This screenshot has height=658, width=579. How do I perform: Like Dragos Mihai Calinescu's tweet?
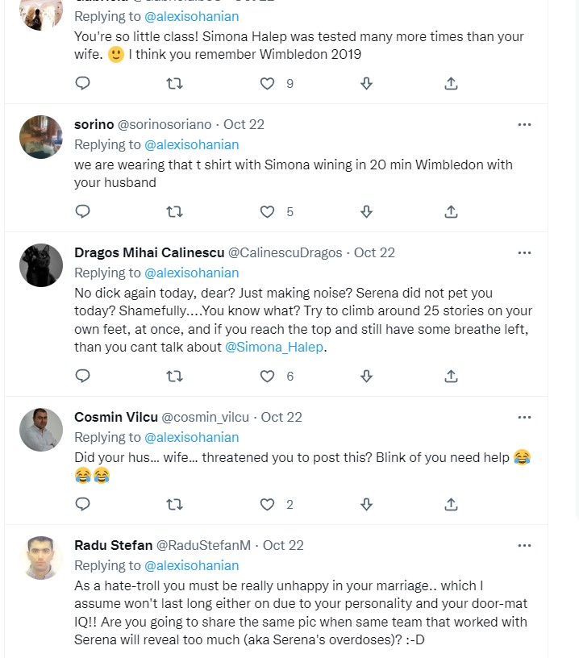[268, 376]
